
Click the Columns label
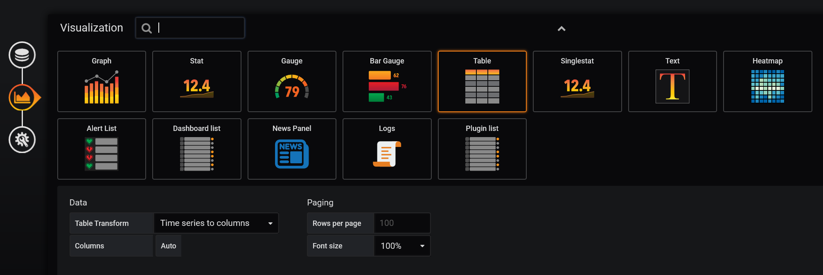click(89, 246)
